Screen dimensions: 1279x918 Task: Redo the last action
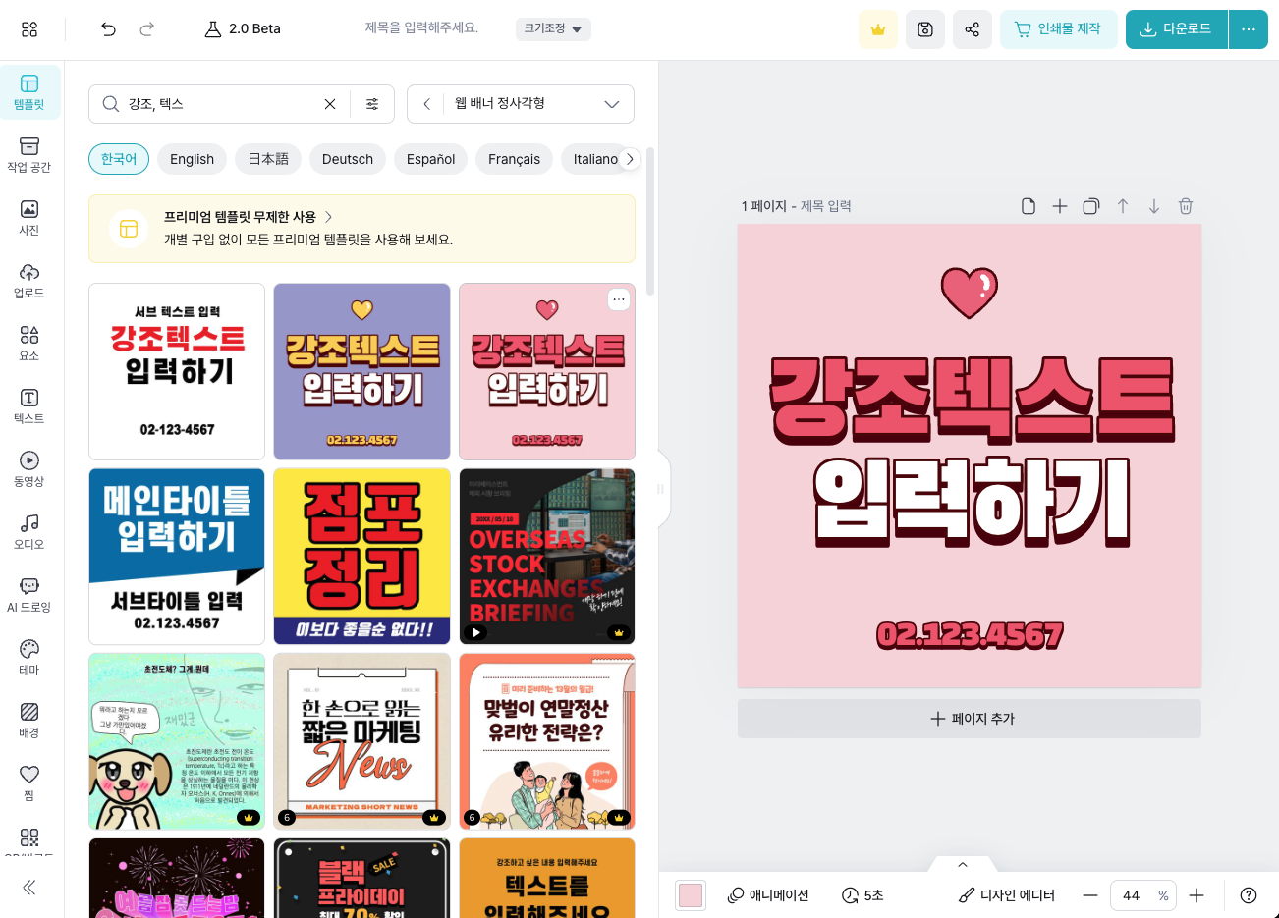coord(147,29)
